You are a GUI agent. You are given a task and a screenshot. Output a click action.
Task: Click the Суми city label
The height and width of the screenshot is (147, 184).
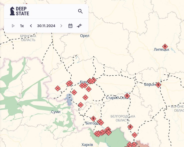click(55, 112)
